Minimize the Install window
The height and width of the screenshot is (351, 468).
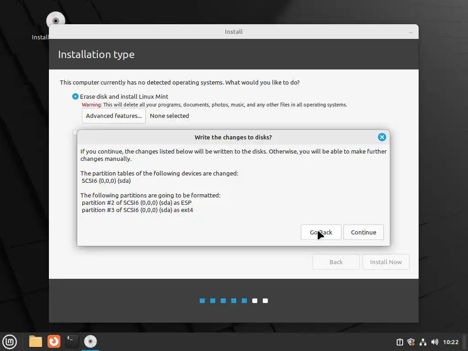click(x=411, y=32)
